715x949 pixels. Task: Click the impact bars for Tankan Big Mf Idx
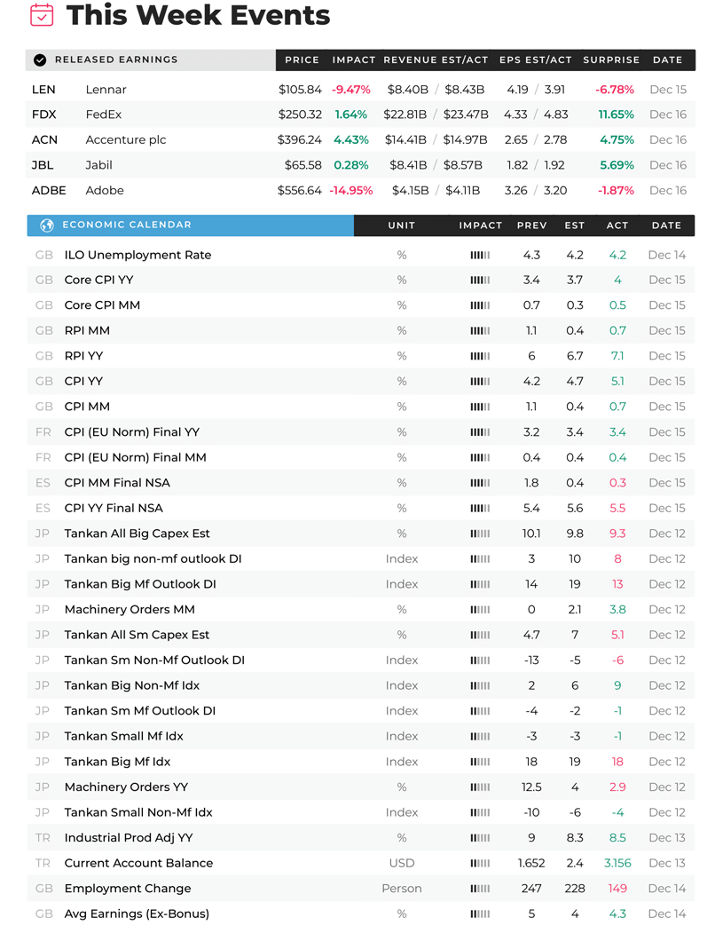(480, 762)
